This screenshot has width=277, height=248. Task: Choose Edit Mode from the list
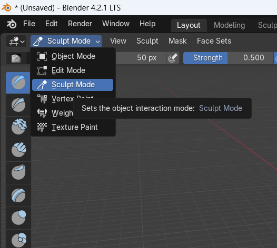[73, 70]
